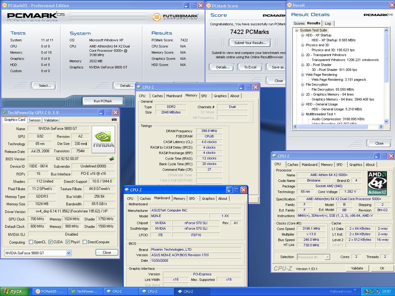Screen dimensions: 395x296
Task: Enable the OpenCL checkbox
Action: [31, 242]
